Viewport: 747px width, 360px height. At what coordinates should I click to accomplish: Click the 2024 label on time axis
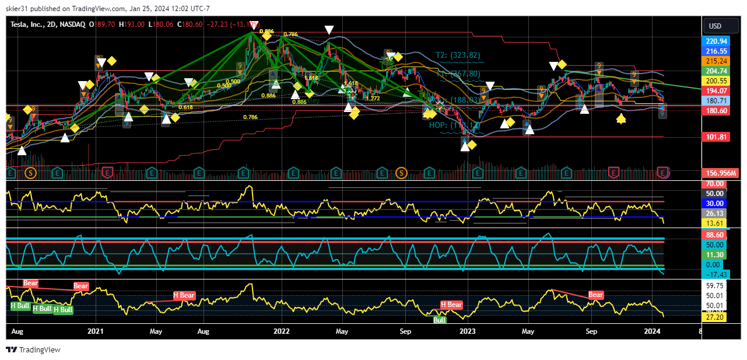click(652, 332)
